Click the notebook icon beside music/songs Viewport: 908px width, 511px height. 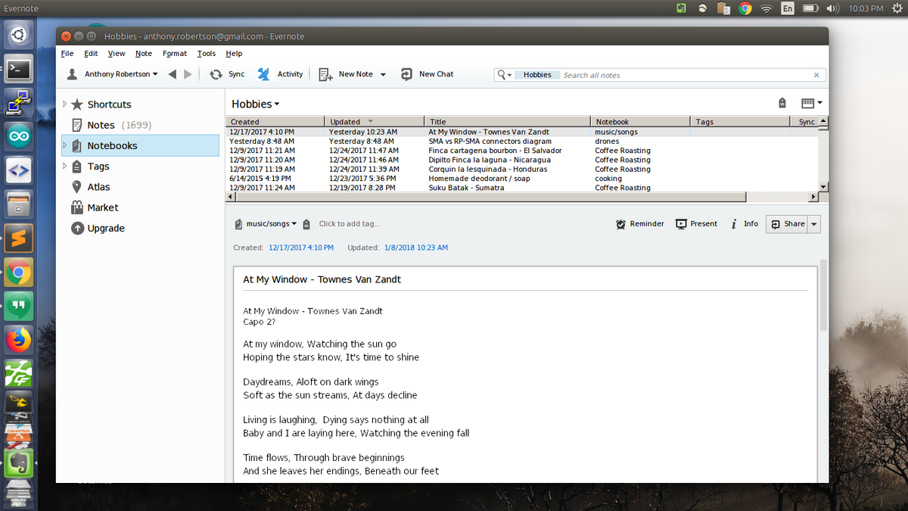tap(237, 223)
